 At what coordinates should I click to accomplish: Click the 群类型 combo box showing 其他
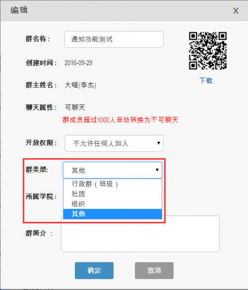click(x=112, y=170)
